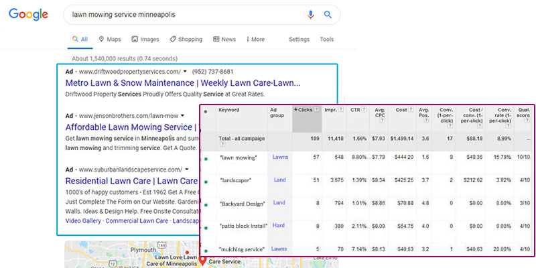Screen dimensions: 536x268
Task: Open dropdown arrow next to jensonbrothers.com/lawn-mow
Action: tap(182, 115)
